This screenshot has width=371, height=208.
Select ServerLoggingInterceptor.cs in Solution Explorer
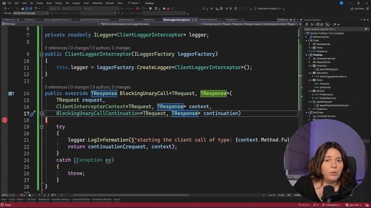pyautogui.click(x=333, y=77)
